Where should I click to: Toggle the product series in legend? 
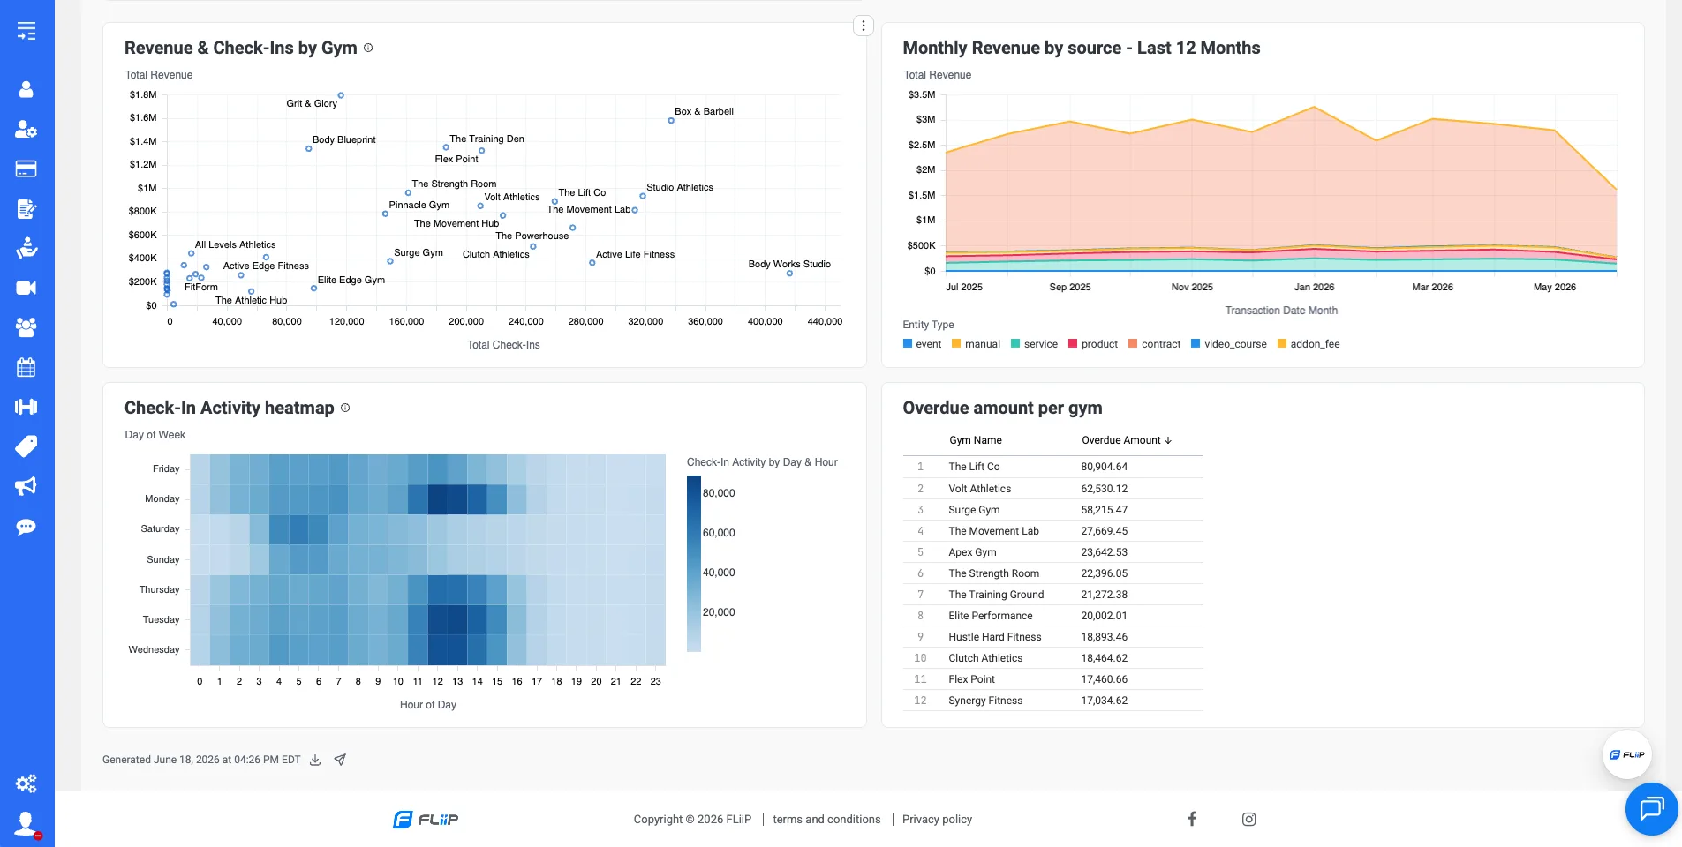(x=1093, y=344)
